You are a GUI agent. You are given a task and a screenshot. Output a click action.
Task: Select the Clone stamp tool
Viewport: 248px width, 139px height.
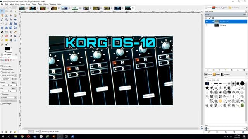tap(2, 40)
